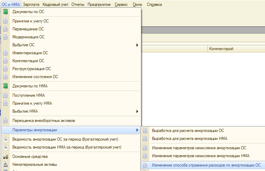Click the microscope icon beside Нематериальные активы
Viewport: 265px width, 171px height.
6,164
